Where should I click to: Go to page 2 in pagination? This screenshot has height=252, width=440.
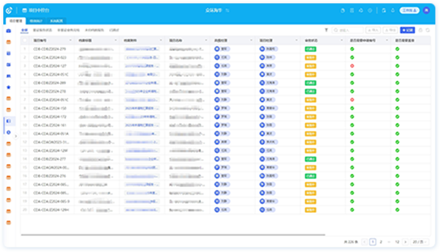click(x=381, y=241)
